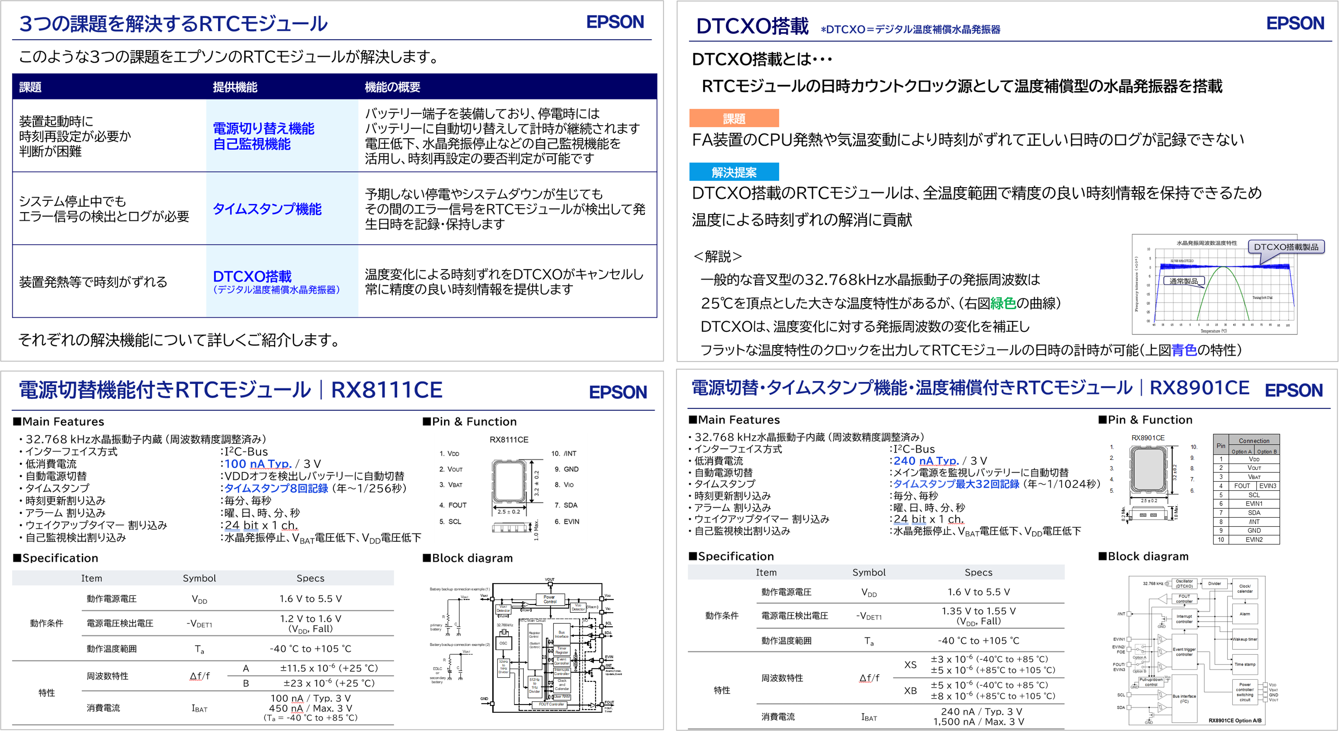Select the 電源切り替え機能 blue text
1340x731 pixels.
coord(263,129)
